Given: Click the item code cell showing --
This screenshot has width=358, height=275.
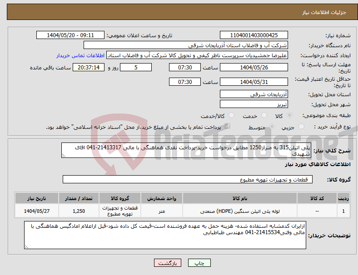Looking at the screenshot, I should coord(317,211).
